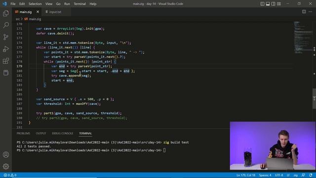Open the Explorer view in activity bar

pyautogui.click(x=6, y=13)
